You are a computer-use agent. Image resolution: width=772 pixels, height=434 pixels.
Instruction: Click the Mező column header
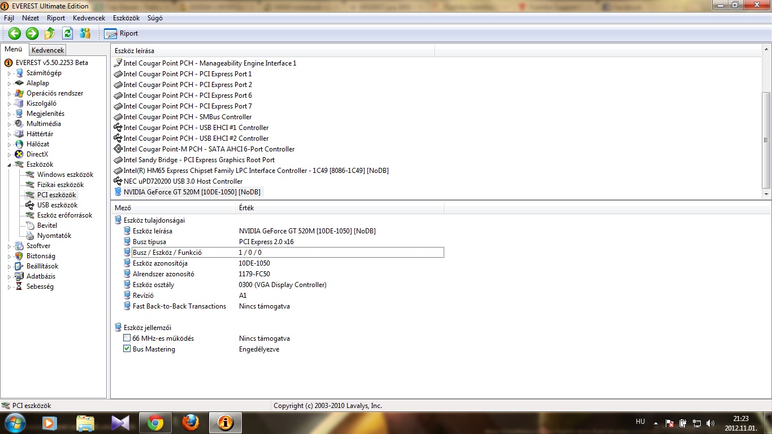[x=173, y=208]
